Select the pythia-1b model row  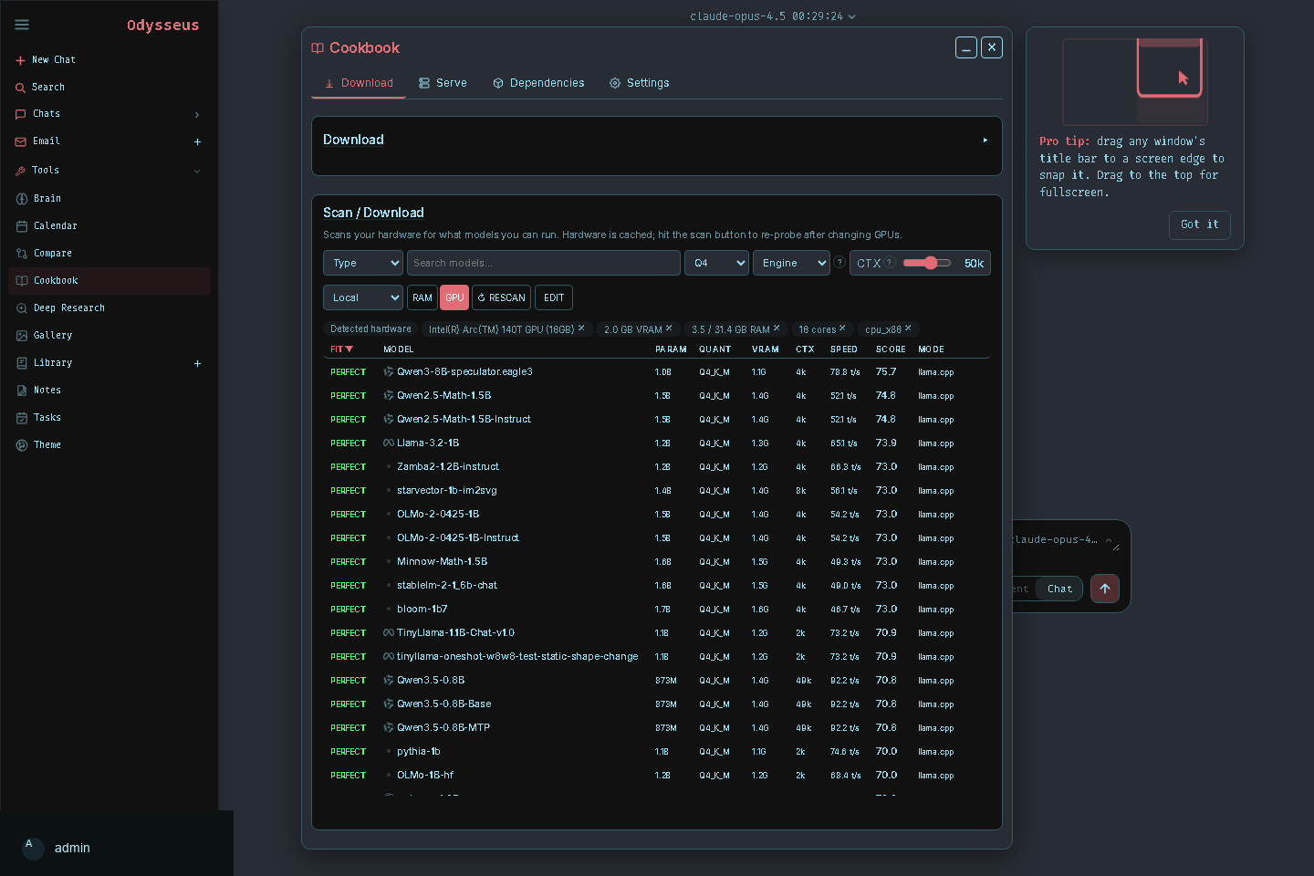coord(656,752)
